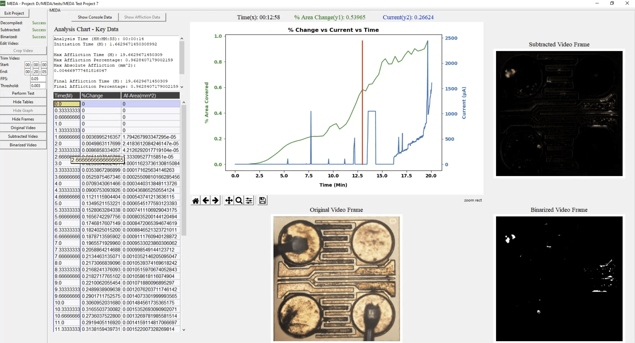Click the Threshold input field
The width and height of the screenshot is (635, 343).
(38, 86)
